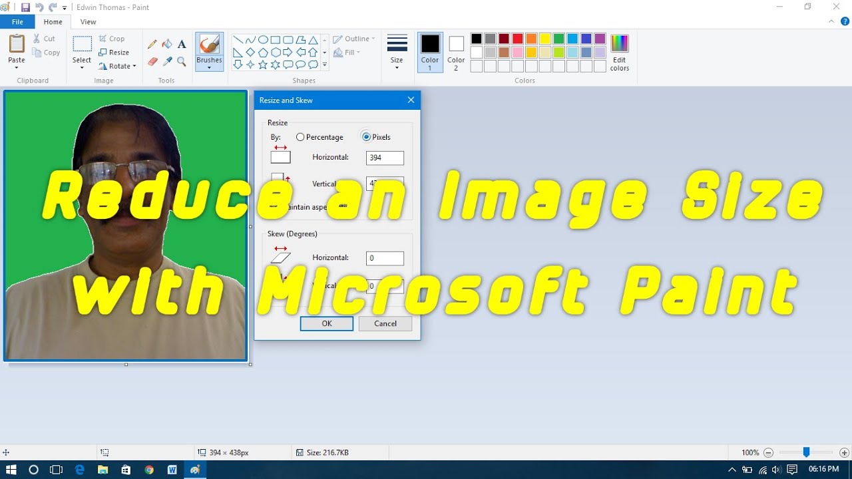Open the Paste dropdown arrow

[17, 67]
